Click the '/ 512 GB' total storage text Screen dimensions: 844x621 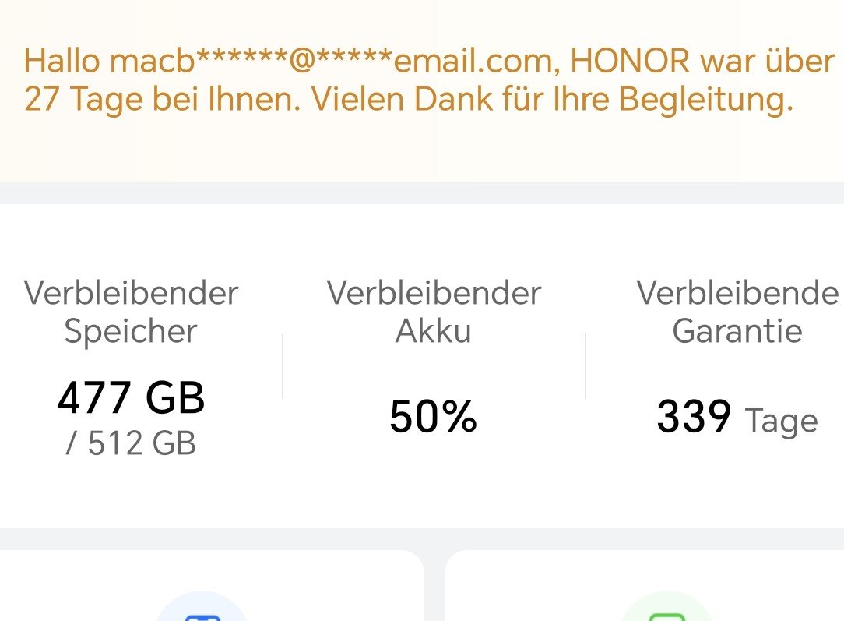pos(131,443)
